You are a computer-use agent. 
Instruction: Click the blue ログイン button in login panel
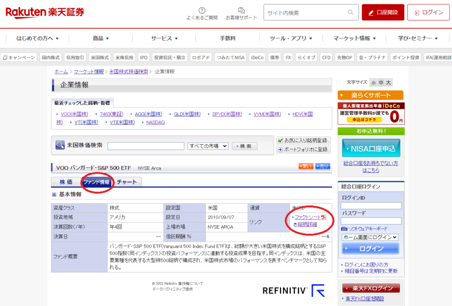(x=370, y=249)
